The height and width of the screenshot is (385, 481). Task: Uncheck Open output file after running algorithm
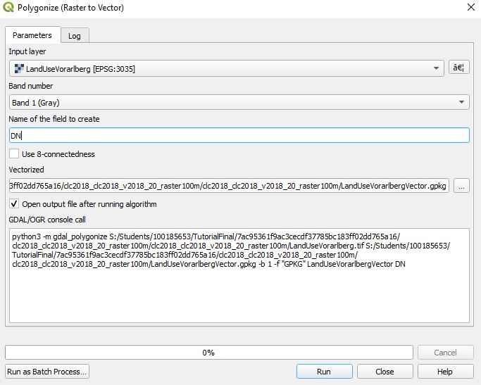coord(14,204)
